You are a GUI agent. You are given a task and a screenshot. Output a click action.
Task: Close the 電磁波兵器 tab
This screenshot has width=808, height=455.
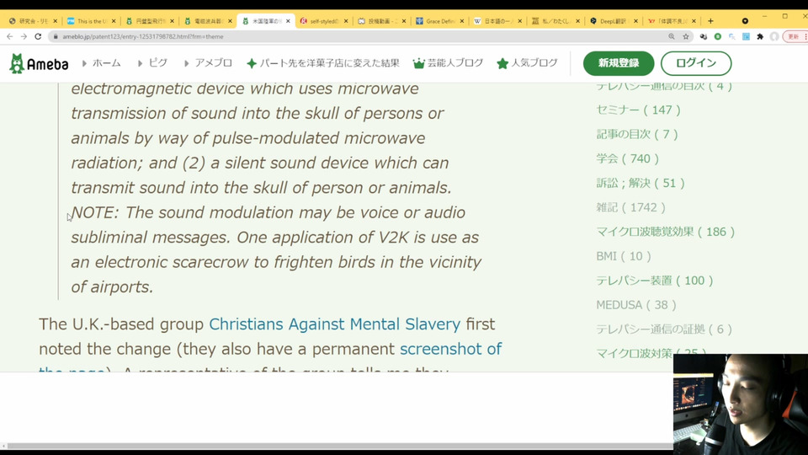[230, 21]
